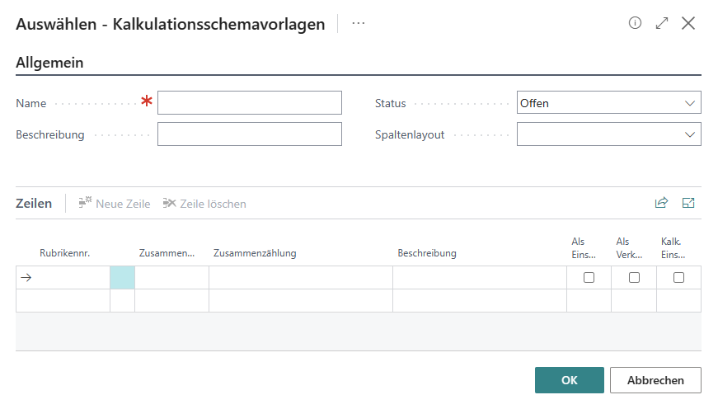Click the share icon in Zeilen
Screen dimensions: 718x409
(661, 203)
